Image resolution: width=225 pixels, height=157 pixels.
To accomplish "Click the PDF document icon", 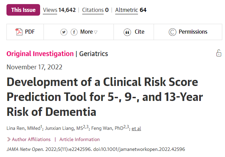I will (19, 32).
